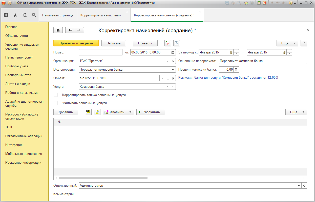The width and height of the screenshot is (315, 202).
Task: Enable 'Учитывать зависимые услуги' checkbox
Action: [x=55, y=103]
